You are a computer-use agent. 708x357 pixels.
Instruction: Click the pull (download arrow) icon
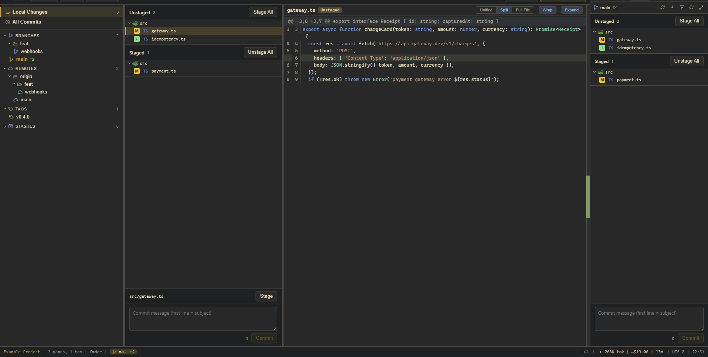click(672, 7)
